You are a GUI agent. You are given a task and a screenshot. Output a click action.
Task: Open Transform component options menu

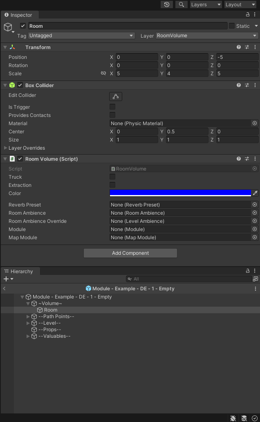tap(255, 47)
